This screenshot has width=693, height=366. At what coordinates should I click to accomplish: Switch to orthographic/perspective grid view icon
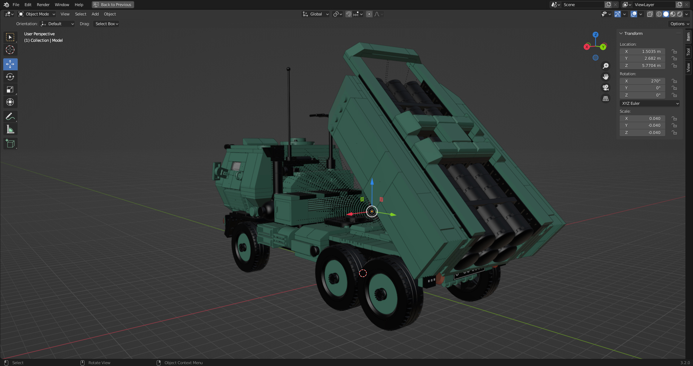pyautogui.click(x=606, y=98)
